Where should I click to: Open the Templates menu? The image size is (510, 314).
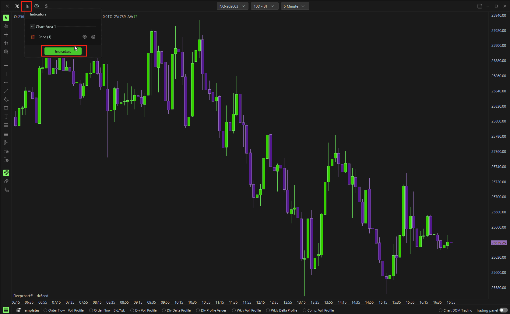pos(28,310)
